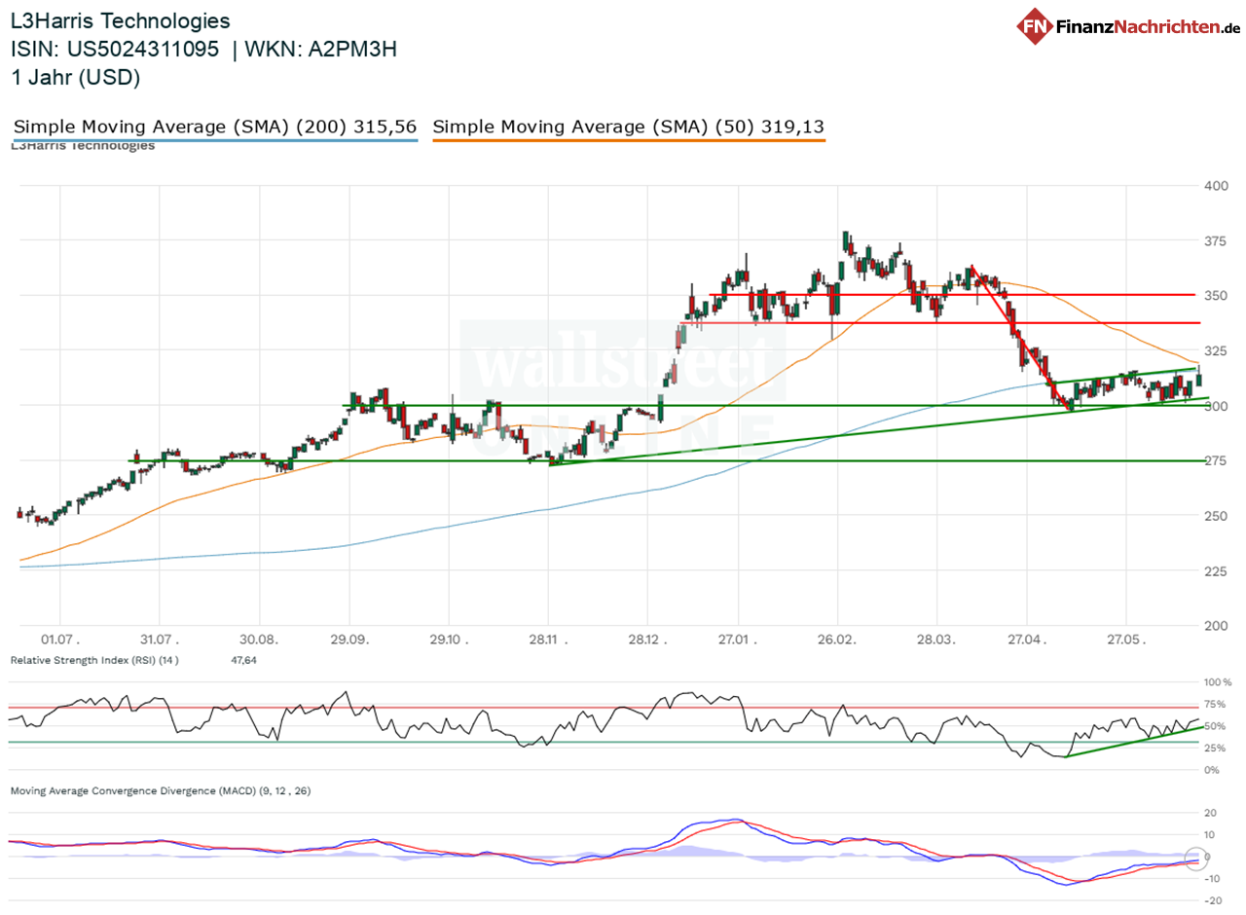Click the 28.03. date axis label

click(937, 640)
